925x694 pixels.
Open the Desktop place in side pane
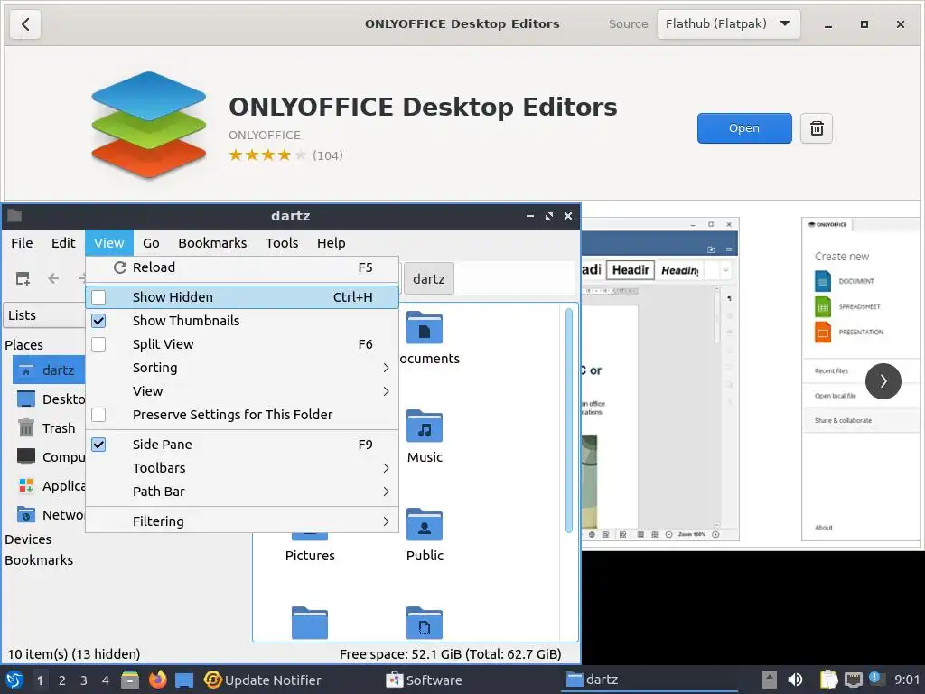click(x=51, y=399)
